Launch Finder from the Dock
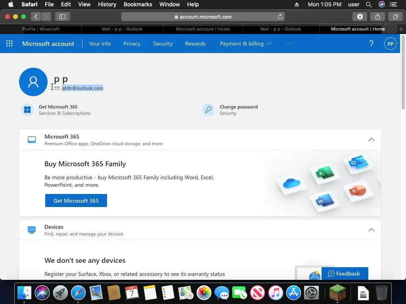Screen dimensions: 406x304 (24, 293)
